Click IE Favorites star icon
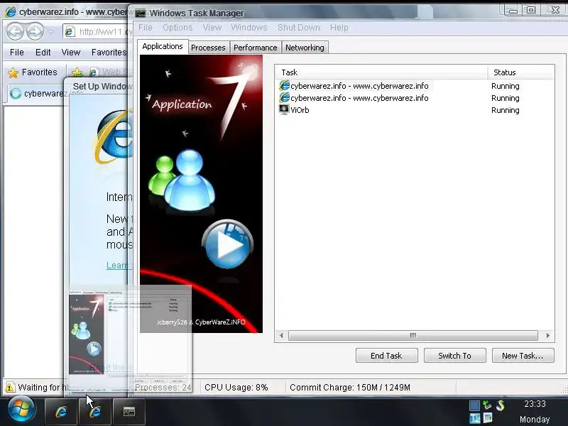The height and width of the screenshot is (426, 568). 13,73
